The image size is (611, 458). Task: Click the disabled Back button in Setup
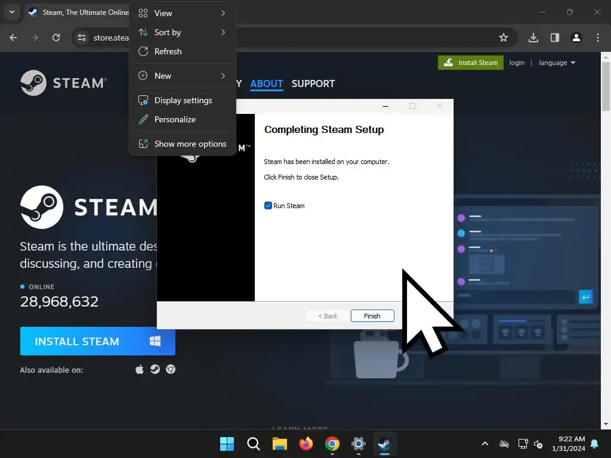pyautogui.click(x=328, y=316)
